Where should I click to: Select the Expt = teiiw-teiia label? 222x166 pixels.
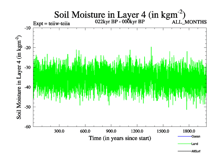[51, 23]
